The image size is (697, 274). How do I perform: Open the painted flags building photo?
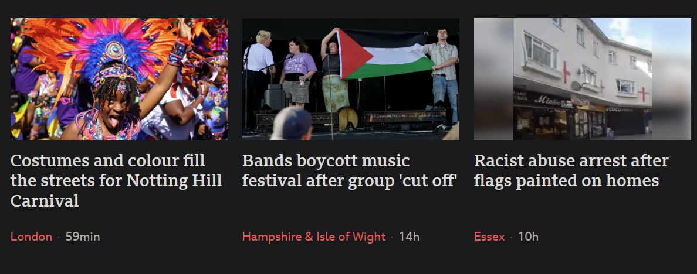(x=583, y=79)
